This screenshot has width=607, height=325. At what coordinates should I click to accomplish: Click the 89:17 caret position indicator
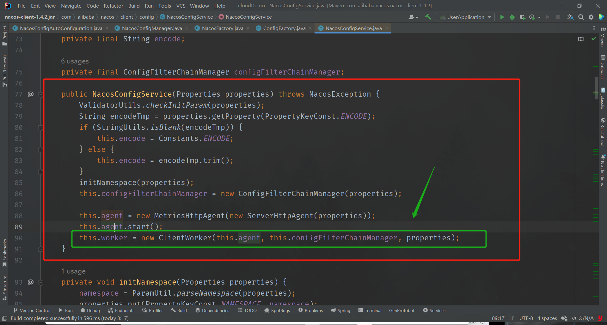click(x=498, y=318)
